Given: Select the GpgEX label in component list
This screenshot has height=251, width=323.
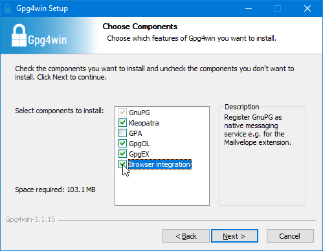Looking at the screenshot, I should [139, 154].
